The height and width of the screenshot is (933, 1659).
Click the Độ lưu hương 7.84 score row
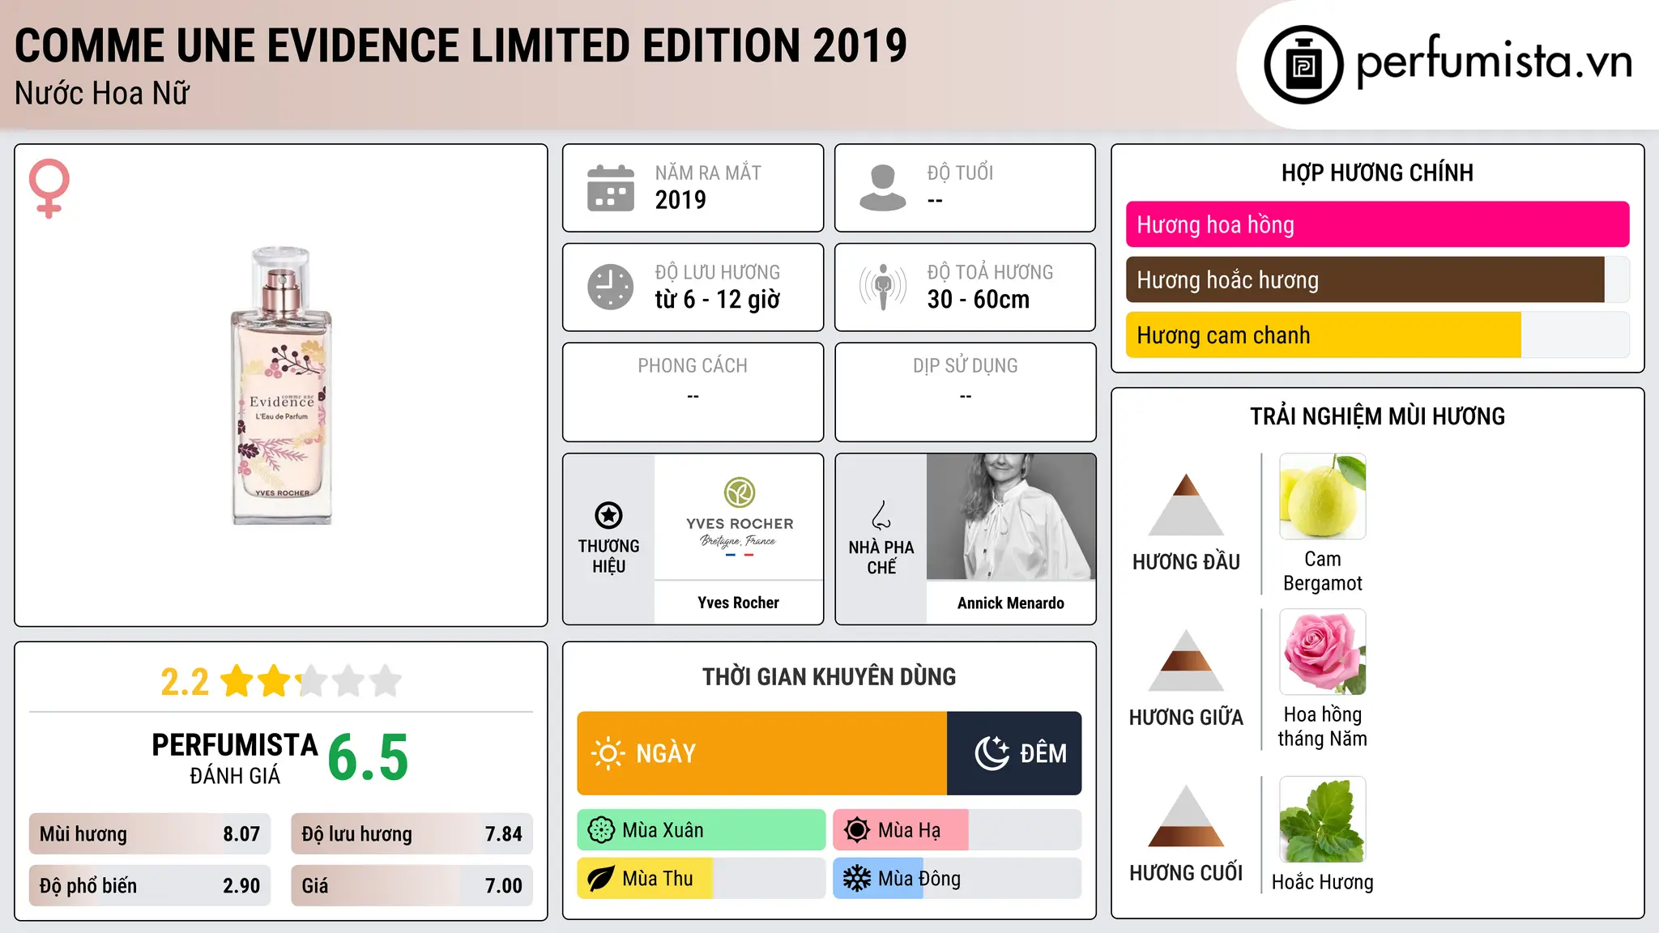click(412, 834)
